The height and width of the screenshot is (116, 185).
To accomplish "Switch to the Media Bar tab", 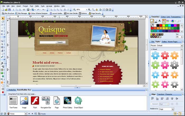I will pos(12,90).
